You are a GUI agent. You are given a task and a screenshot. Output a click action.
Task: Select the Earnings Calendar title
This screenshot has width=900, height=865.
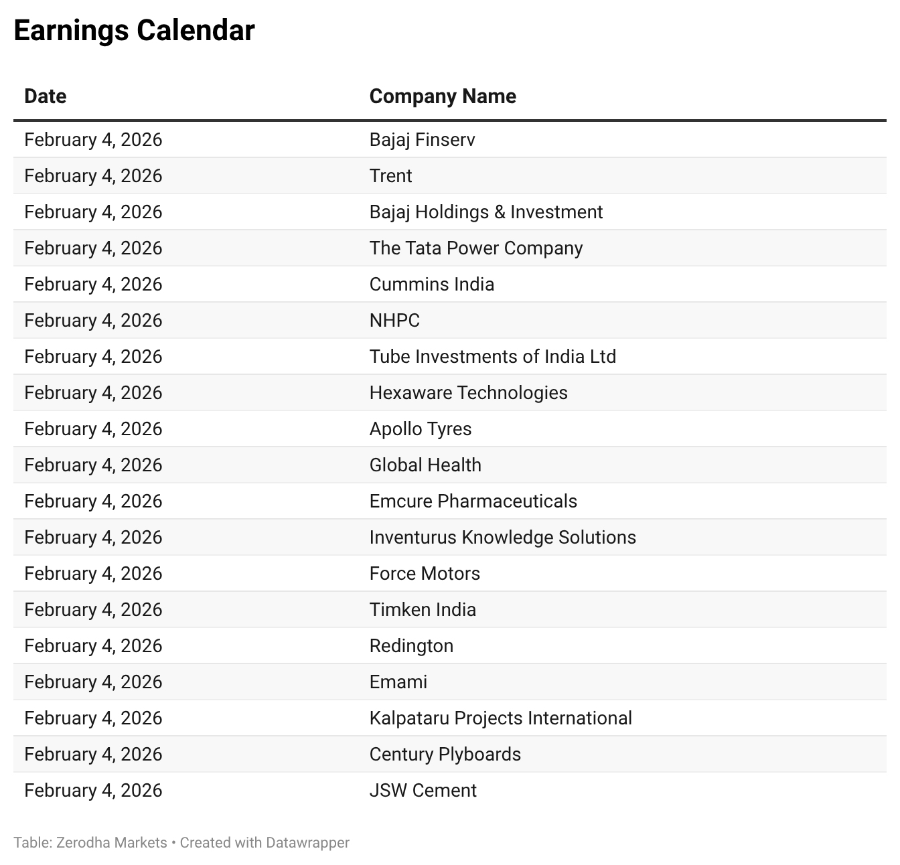pos(134,31)
